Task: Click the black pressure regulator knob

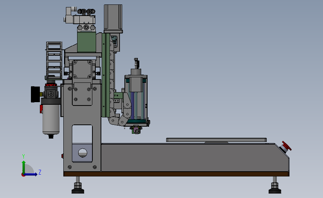Action: click(35, 94)
